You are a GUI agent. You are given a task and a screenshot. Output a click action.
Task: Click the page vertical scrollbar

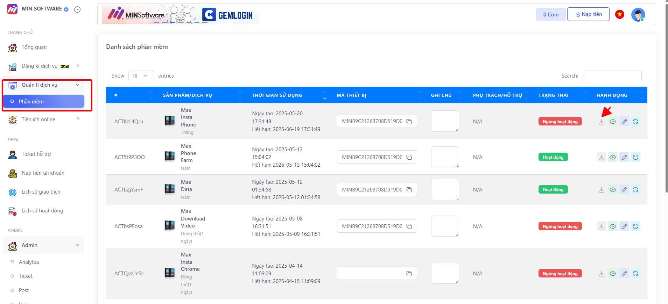666,105
